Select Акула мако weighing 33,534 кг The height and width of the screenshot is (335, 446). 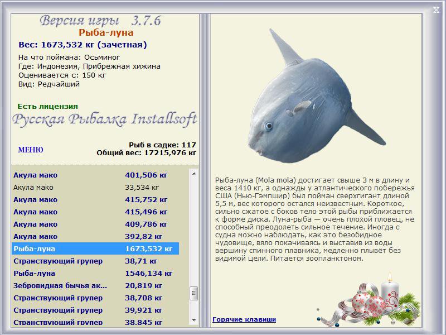click(x=95, y=188)
